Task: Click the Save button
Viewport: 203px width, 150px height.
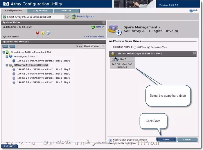Action: point(166,140)
